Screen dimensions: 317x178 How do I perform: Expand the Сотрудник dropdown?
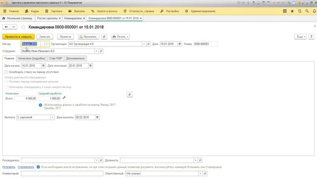[97, 51]
